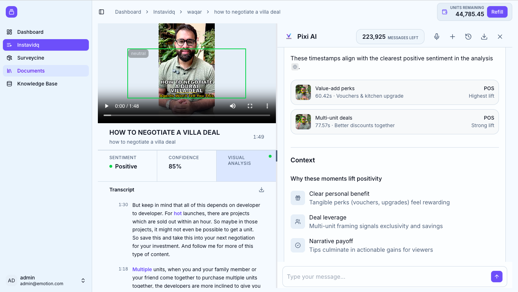
Task: Click the highlighted word 'hot' in transcript
Action: 178,213
